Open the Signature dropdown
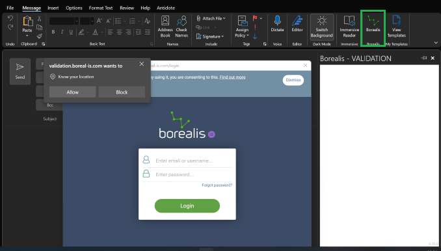The height and width of the screenshot is (251, 441). pos(210,36)
